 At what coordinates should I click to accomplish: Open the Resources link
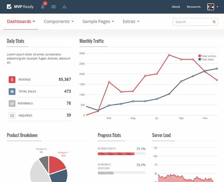click(x=194, y=7)
